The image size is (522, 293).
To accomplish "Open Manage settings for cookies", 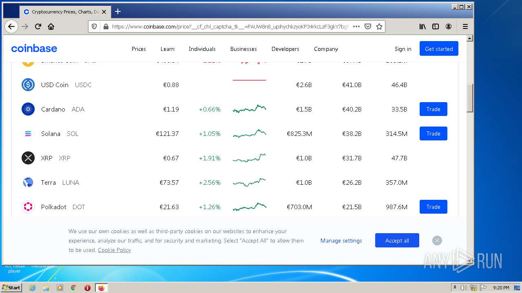I will click(341, 241).
